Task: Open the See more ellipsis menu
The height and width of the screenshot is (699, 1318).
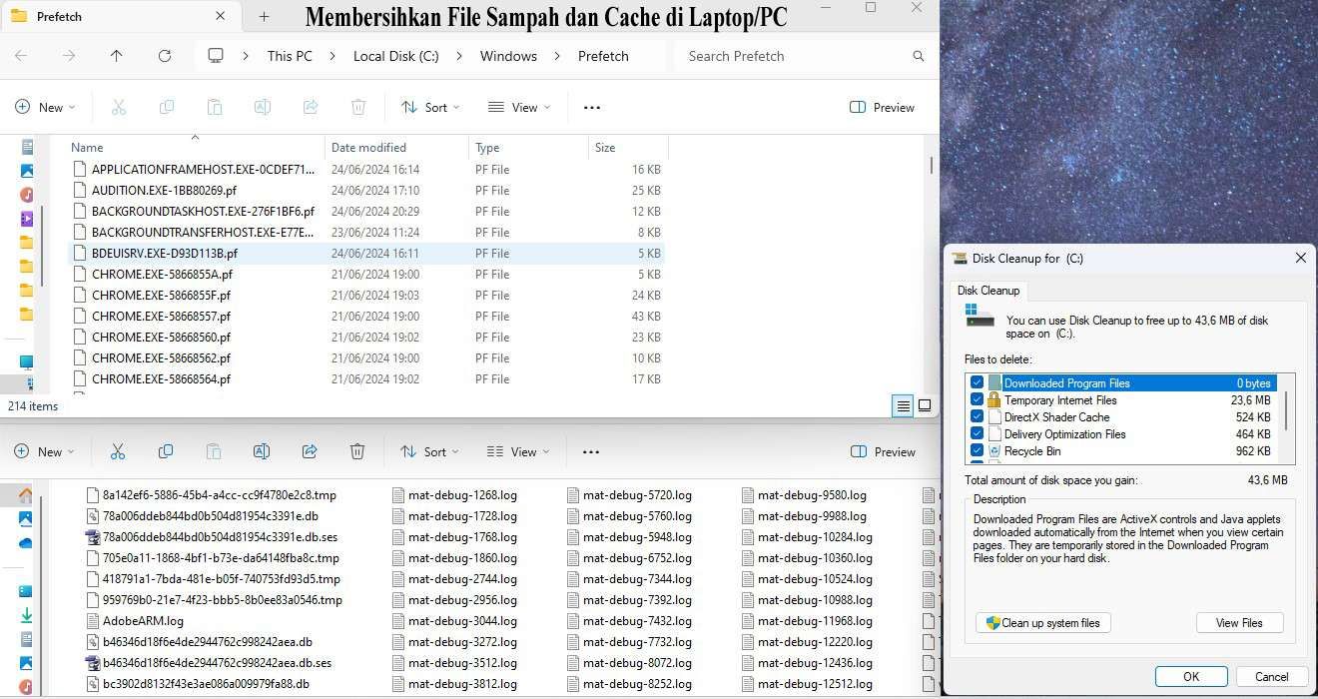Action: click(591, 107)
